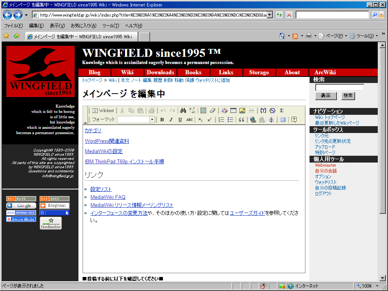
Task: Insert a numbered list
Action: pos(221,120)
